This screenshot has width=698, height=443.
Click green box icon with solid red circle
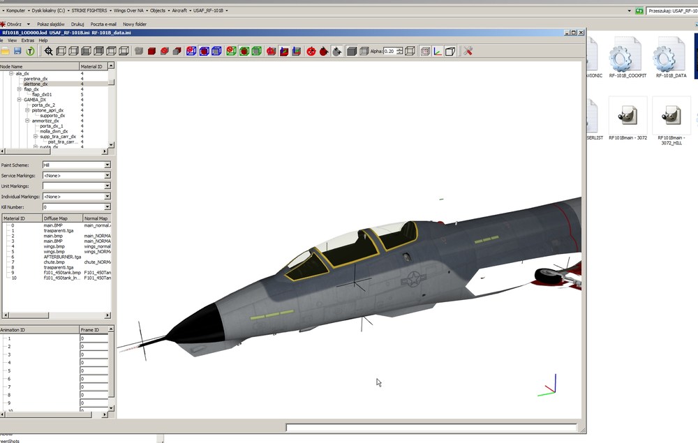point(244,51)
